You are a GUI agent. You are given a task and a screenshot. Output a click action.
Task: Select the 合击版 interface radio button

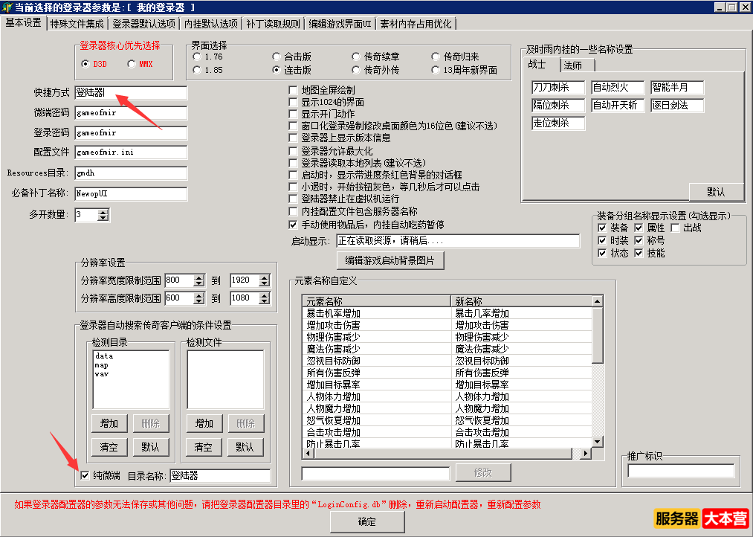click(277, 57)
